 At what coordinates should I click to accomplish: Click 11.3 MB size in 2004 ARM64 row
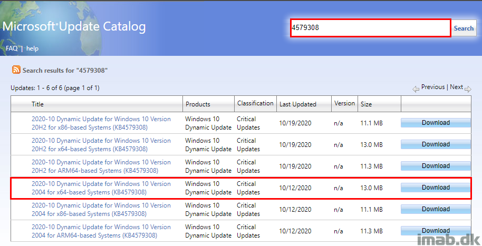tap(371, 231)
